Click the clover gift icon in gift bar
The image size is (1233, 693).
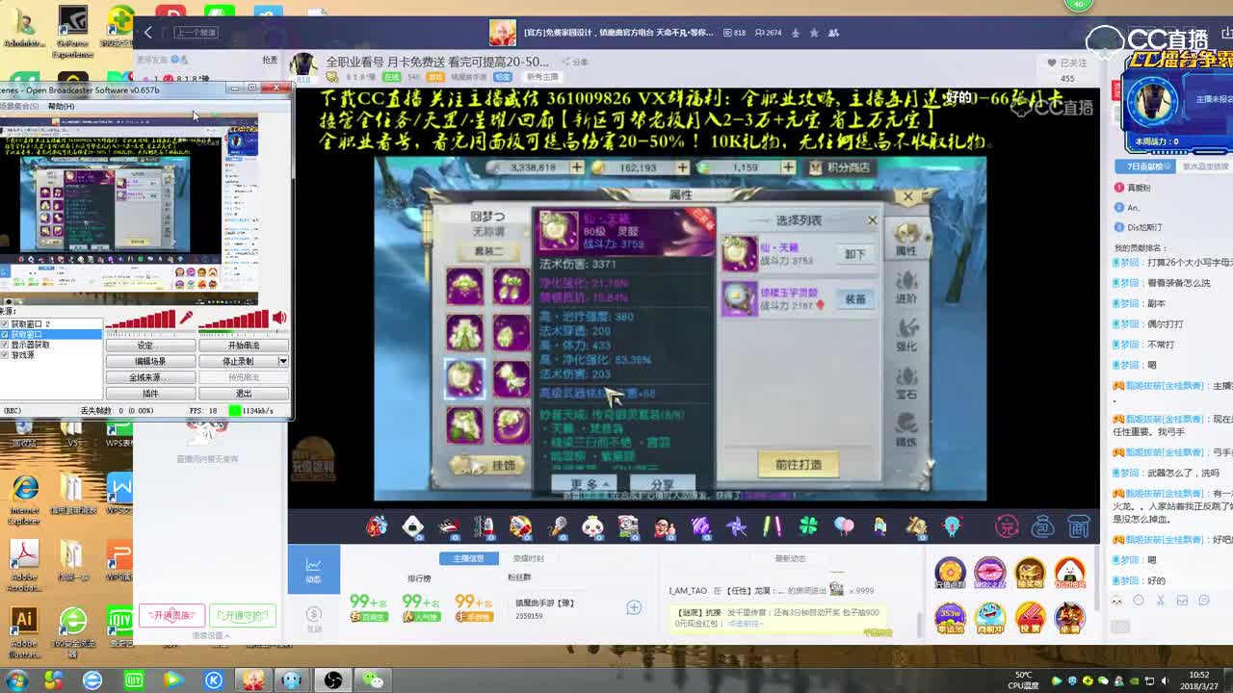pyautogui.click(x=807, y=526)
